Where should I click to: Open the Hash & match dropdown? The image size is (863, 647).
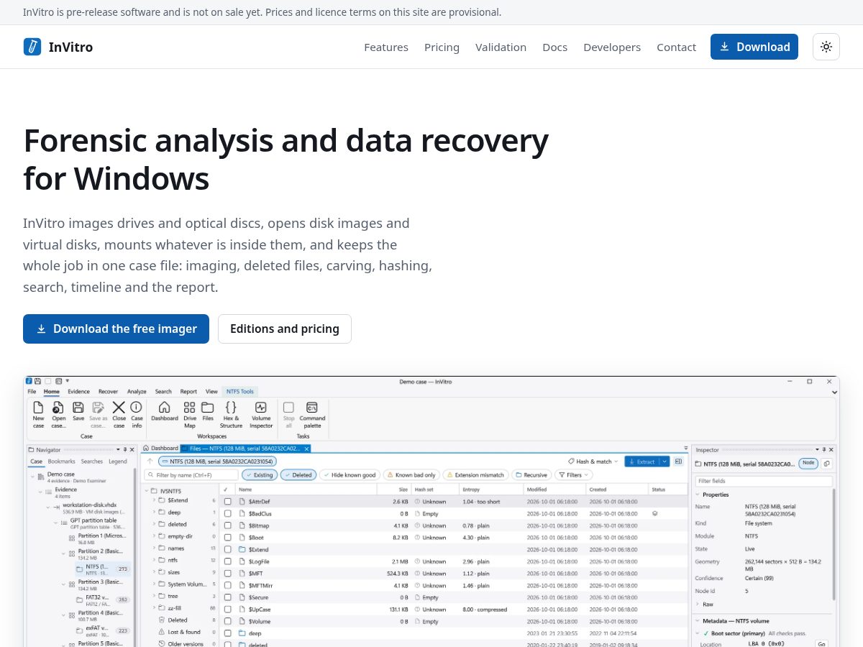(593, 462)
